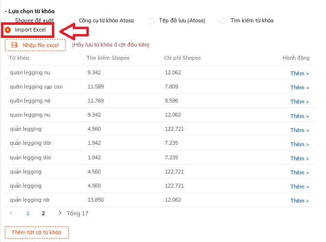
Task: Open page 2 of keyword list
Action: coord(43,213)
